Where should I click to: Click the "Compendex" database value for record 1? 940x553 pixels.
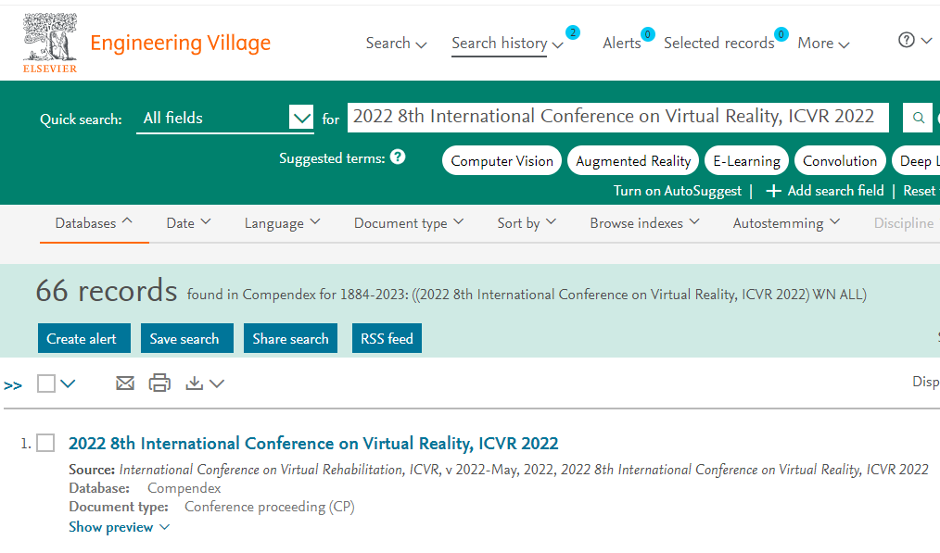(184, 488)
